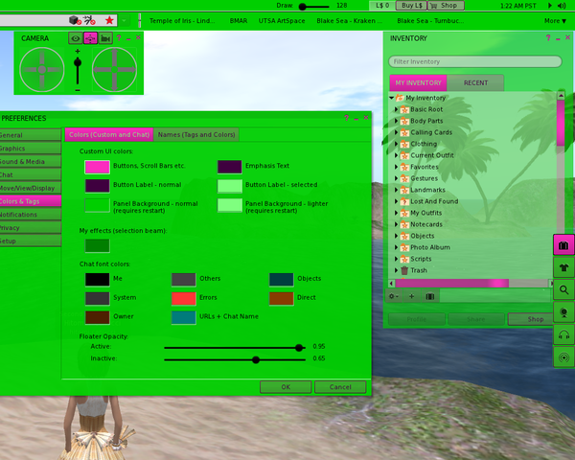Click the plus icon to add inventory item
575x460 pixels.
[x=411, y=296]
